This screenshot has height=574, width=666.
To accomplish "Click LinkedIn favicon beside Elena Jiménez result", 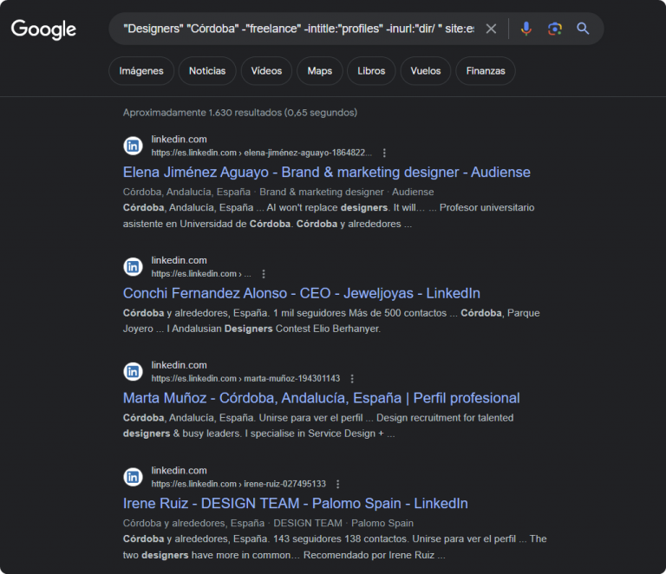I will coord(133,146).
